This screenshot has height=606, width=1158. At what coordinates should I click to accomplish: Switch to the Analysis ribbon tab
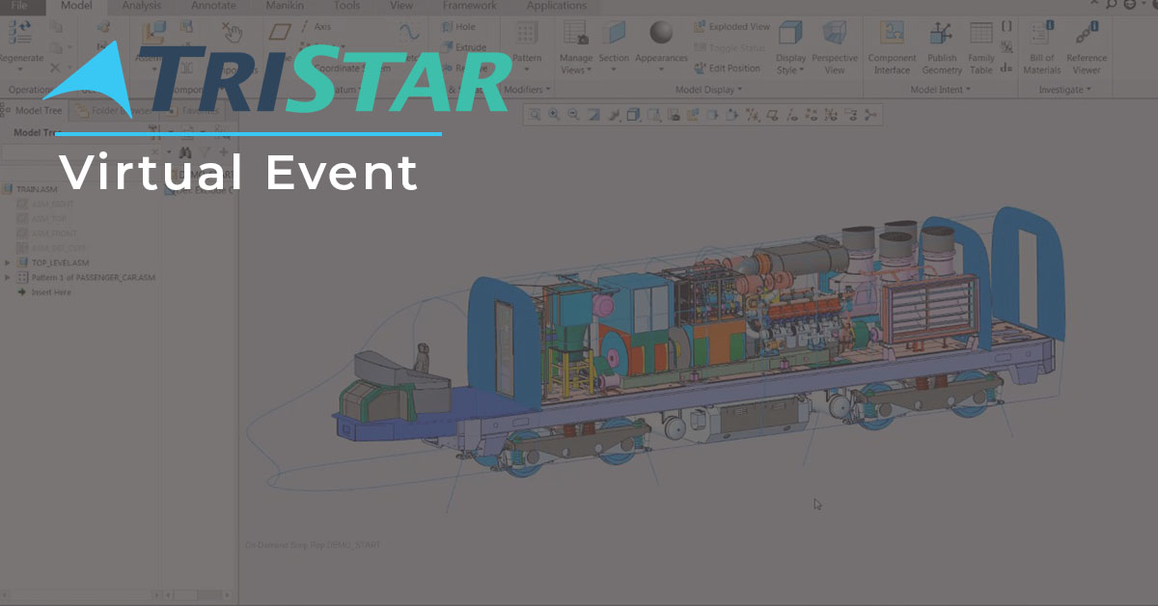coord(142,6)
